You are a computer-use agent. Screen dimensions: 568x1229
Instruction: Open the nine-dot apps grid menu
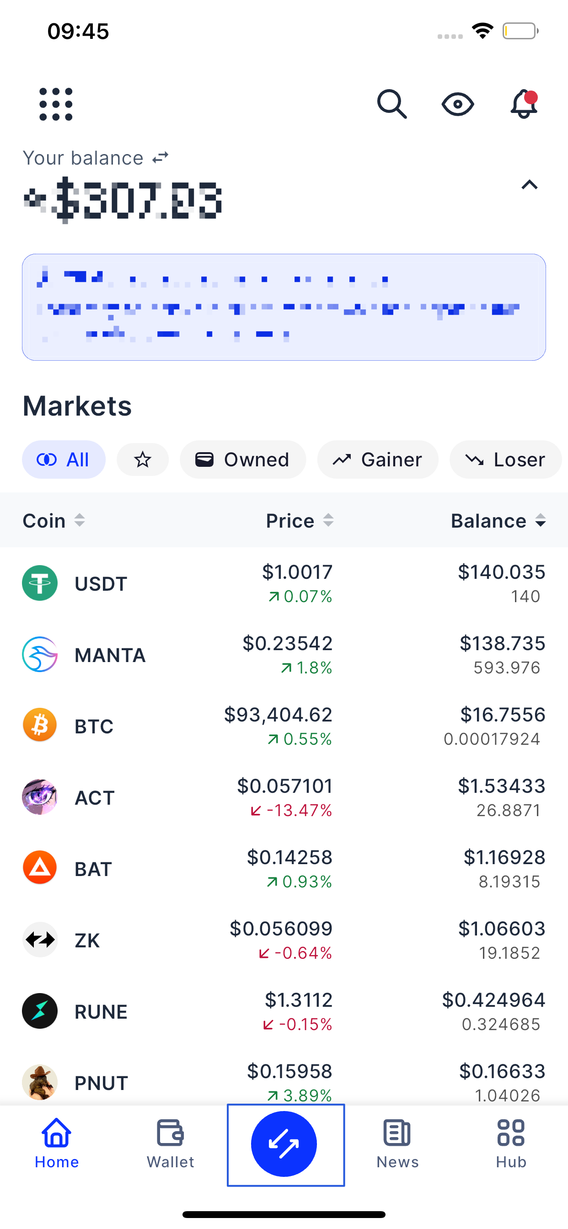[56, 104]
